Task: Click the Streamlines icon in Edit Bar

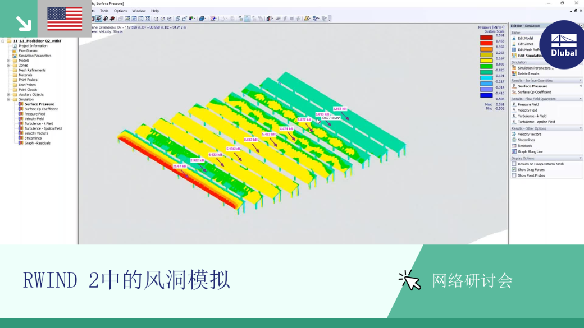Action: [514, 140]
